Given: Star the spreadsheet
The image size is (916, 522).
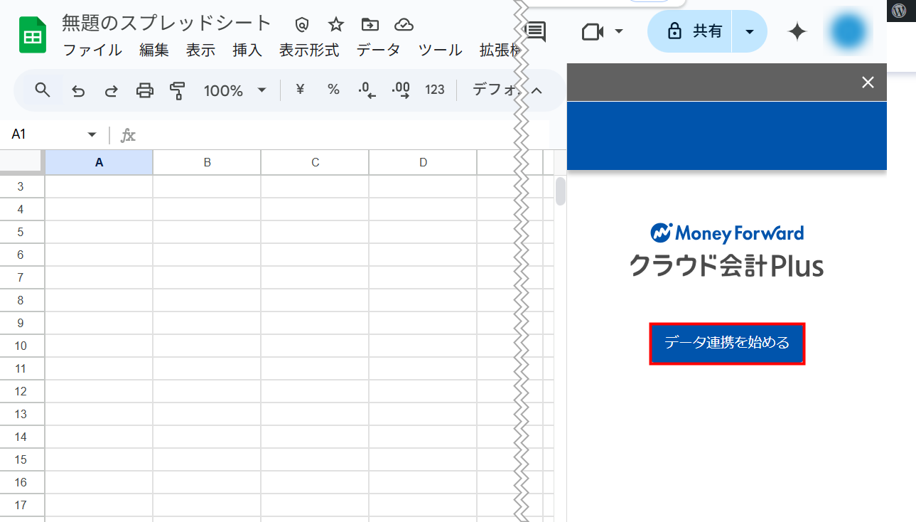Looking at the screenshot, I should tap(336, 25).
